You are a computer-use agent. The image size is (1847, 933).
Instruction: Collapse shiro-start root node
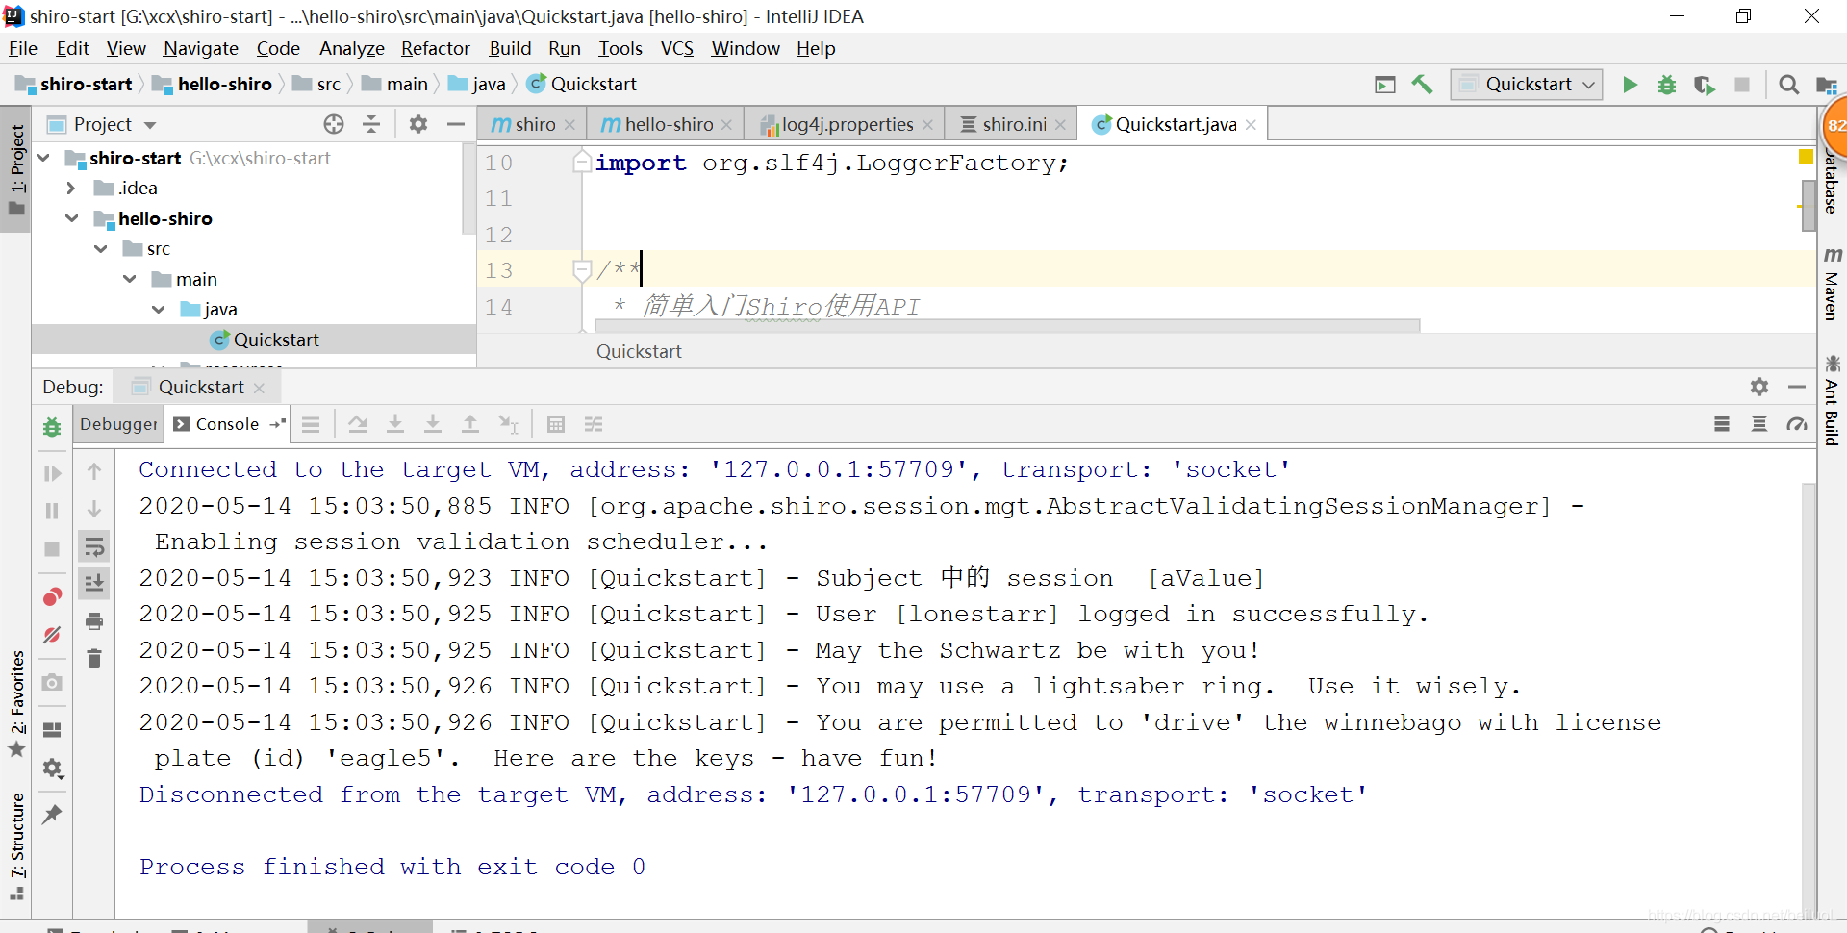tap(43, 158)
